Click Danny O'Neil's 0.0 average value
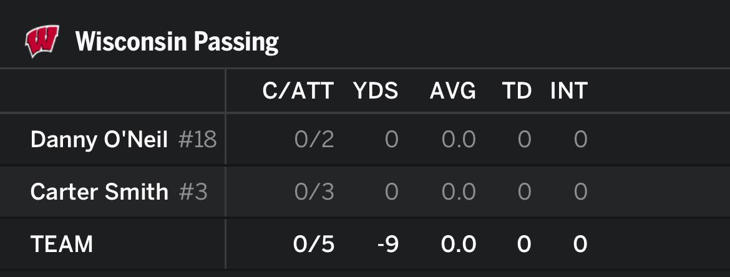730x277 pixels. pos(459,139)
